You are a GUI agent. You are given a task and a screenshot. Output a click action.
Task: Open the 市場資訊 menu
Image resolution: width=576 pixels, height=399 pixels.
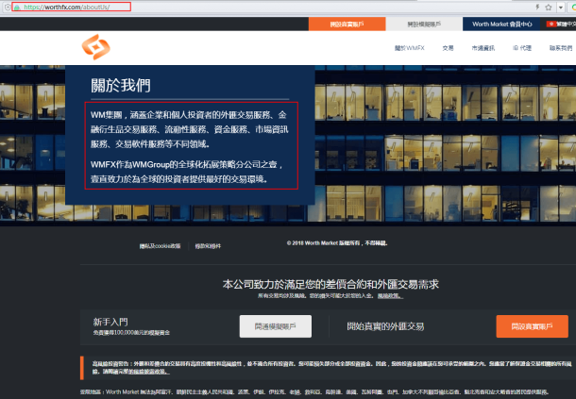(483, 48)
